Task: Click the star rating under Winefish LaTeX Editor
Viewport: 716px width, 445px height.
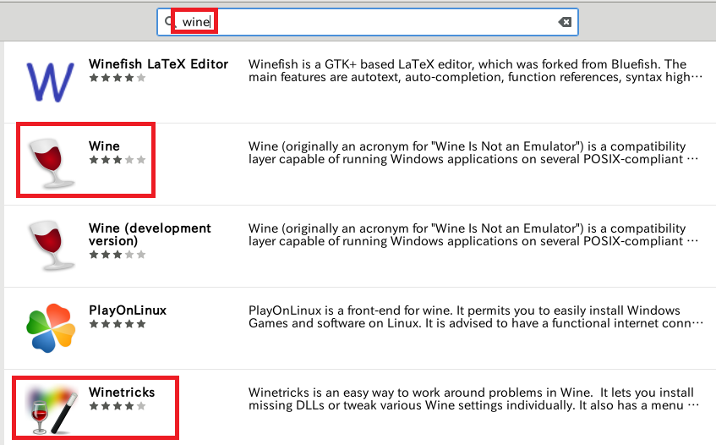Action: (x=118, y=78)
